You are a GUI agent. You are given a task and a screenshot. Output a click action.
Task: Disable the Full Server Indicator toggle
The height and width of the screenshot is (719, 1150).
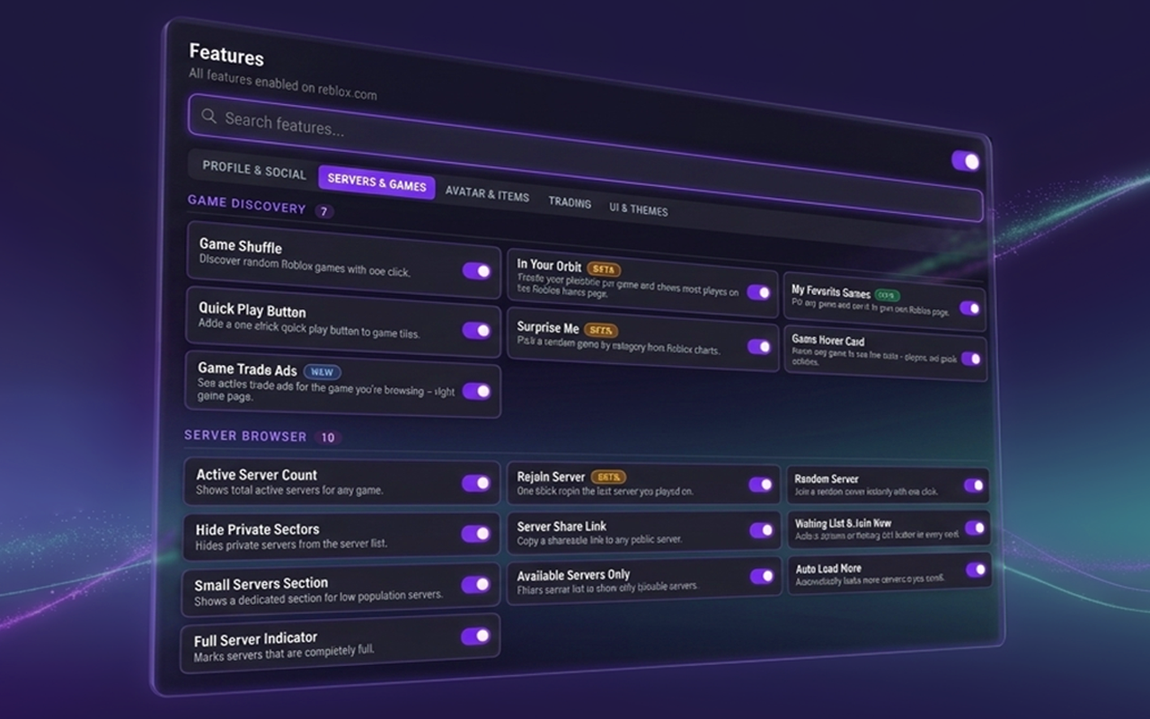coord(475,636)
